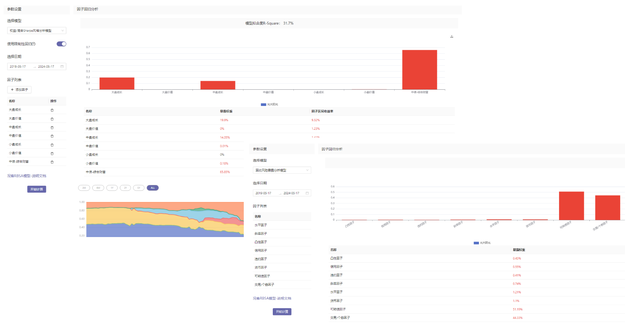Open the 权益/混合Sharpe风格分析模型 dropdown
Viewport: 626px width, 324px height.
coord(37,31)
